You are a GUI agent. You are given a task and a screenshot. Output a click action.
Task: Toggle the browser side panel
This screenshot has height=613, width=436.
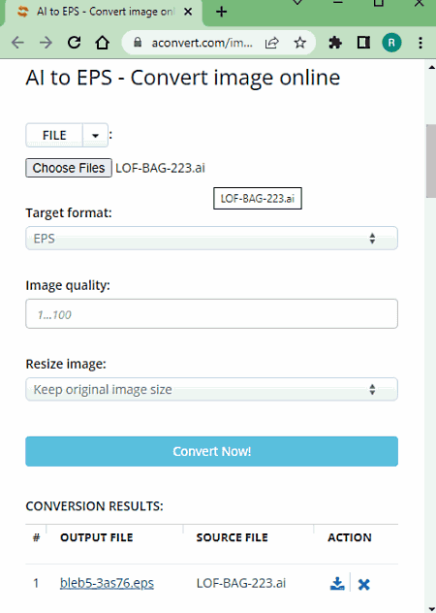point(363,43)
